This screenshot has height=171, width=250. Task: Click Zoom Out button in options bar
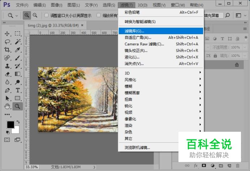coord(35,15)
